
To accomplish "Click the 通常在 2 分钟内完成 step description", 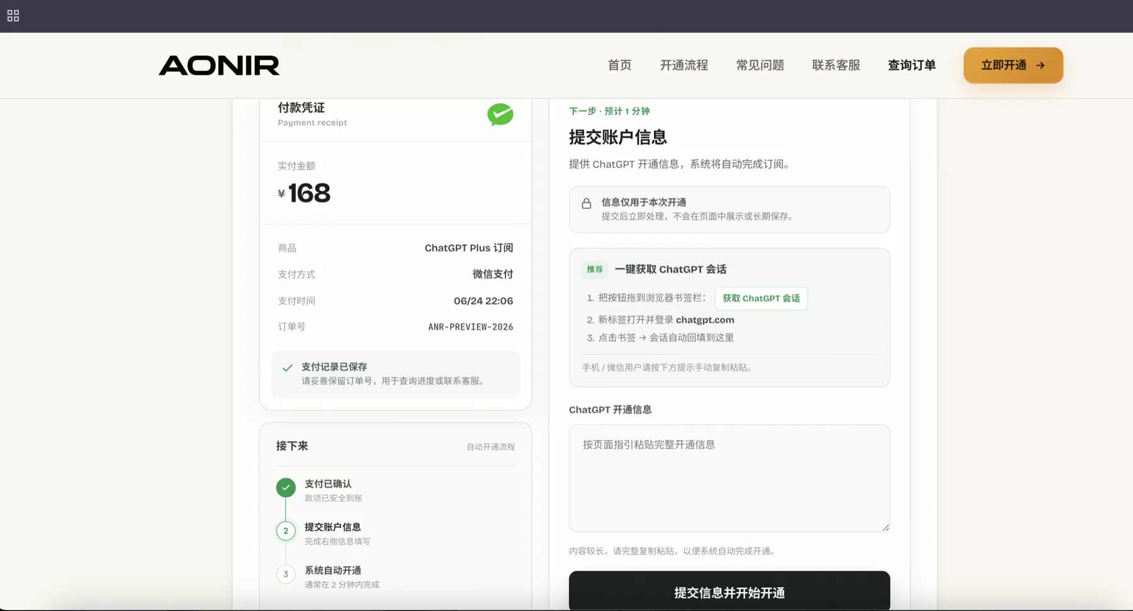I will coord(342,585).
